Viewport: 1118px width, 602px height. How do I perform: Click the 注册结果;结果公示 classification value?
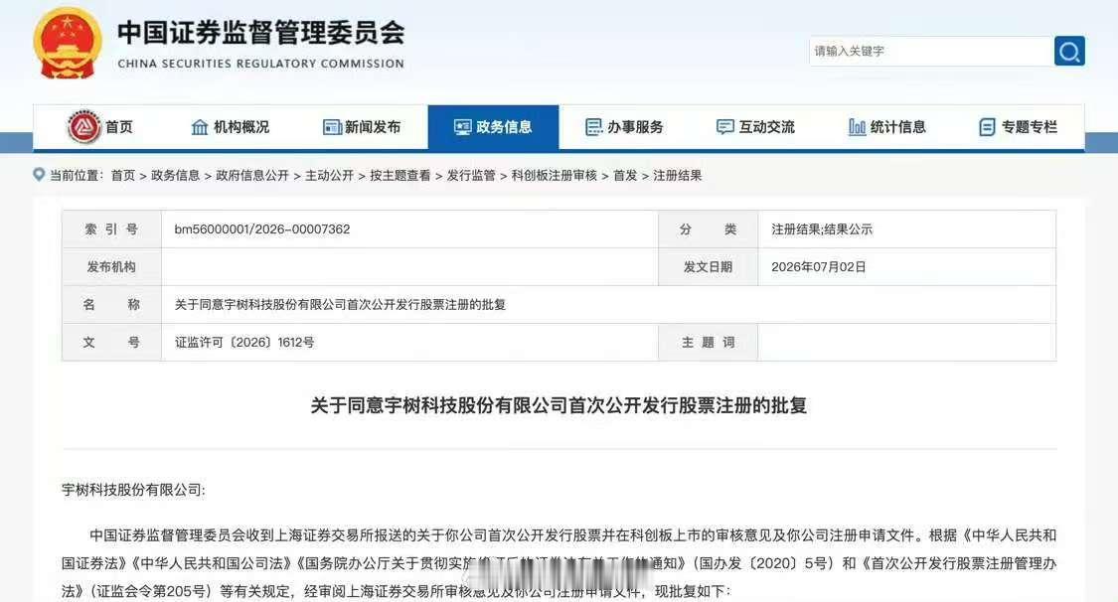[x=822, y=229]
